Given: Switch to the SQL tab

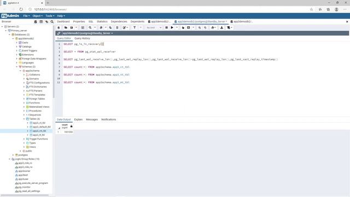Looking at the screenshot, I should [x=91, y=21].
